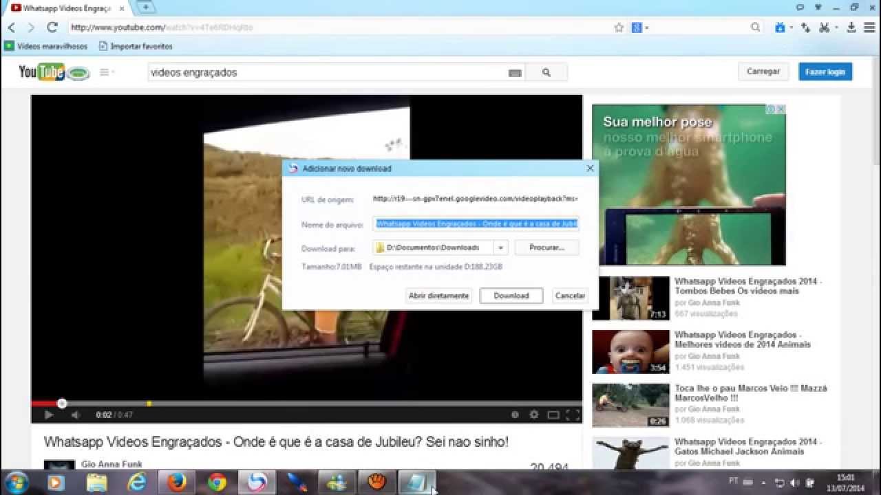This screenshot has width=881, height=495.
Task: Click the yellow ad marker on the video timeline
Action: pos(149,404)
